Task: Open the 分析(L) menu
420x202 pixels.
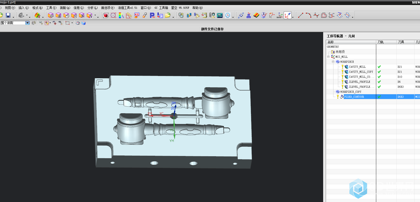Action: click(x=93, y=8)
